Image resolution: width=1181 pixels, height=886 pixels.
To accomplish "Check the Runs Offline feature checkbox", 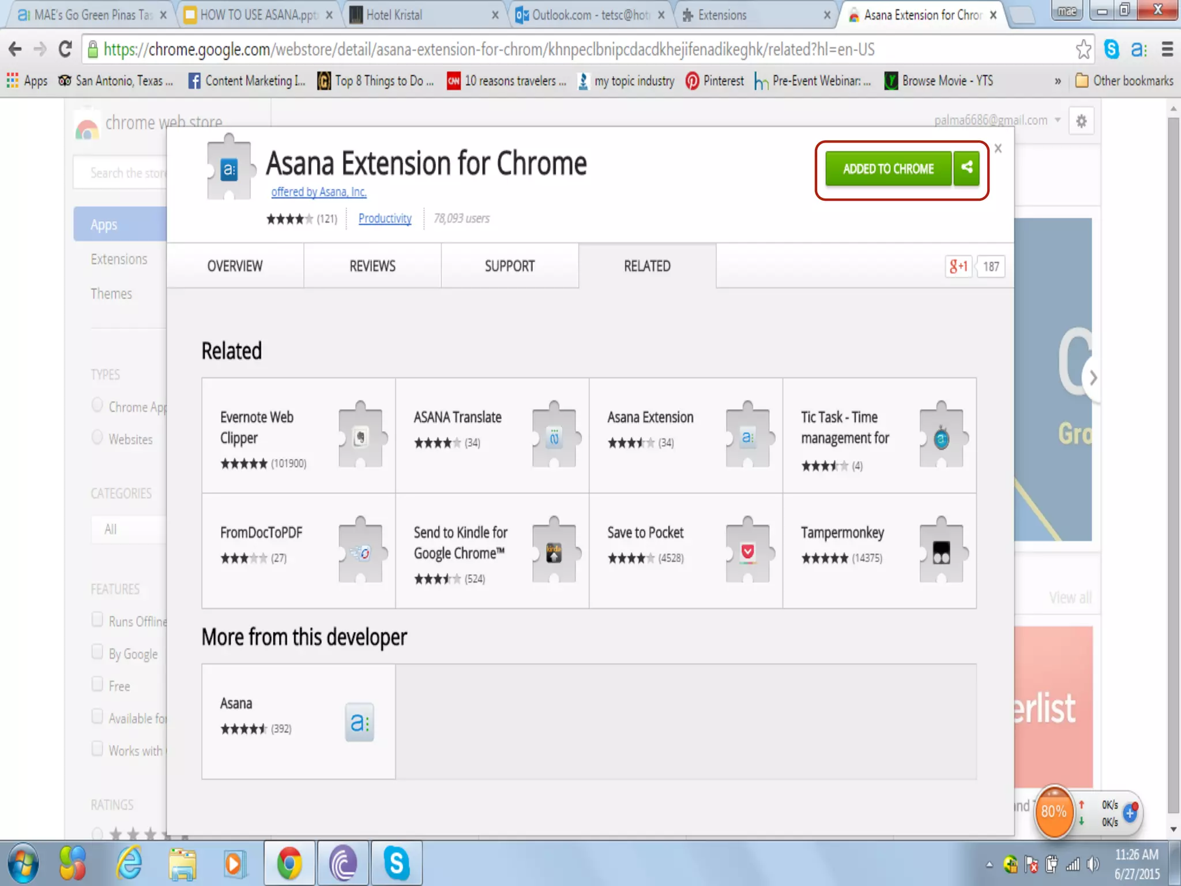I will pyautogui.click(x=97, y=620).
